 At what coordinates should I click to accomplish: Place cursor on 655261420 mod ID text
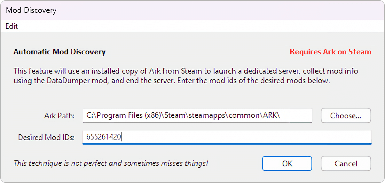click(103, 137)
